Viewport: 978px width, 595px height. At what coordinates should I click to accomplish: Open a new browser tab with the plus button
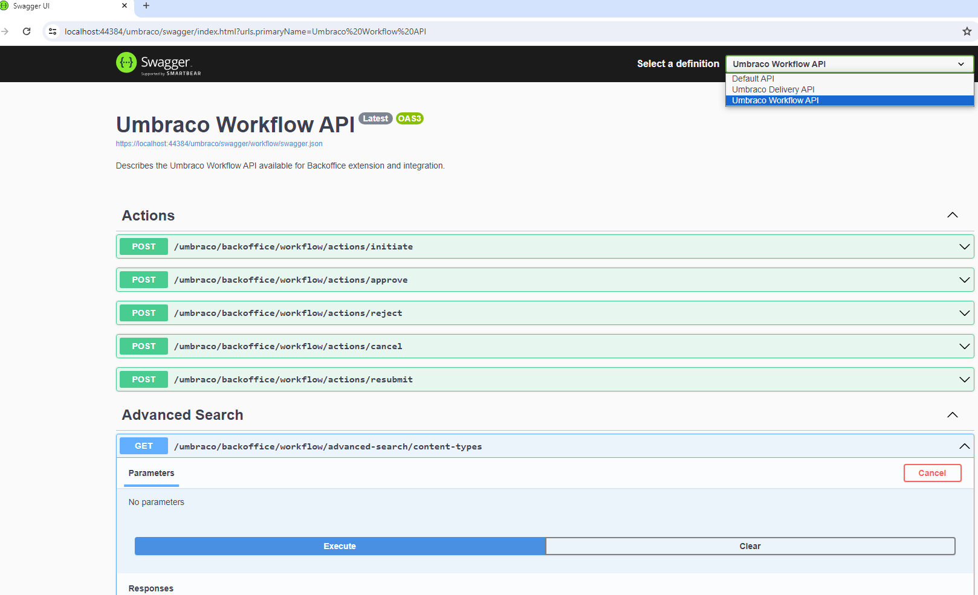click(x=146, y=6)
